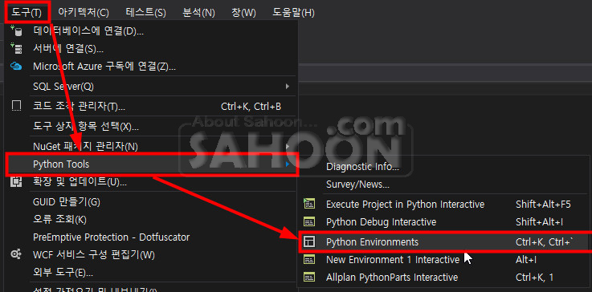Expand NuGet 패키지 관리자(N) submenu
Screen dimensions: 592x292
point(151,146)
